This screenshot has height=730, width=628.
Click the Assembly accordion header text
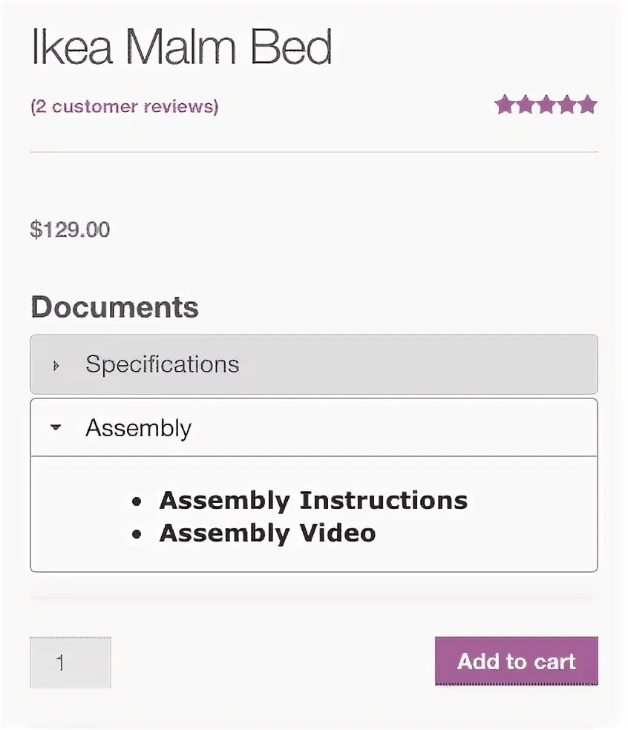[138, 428]
